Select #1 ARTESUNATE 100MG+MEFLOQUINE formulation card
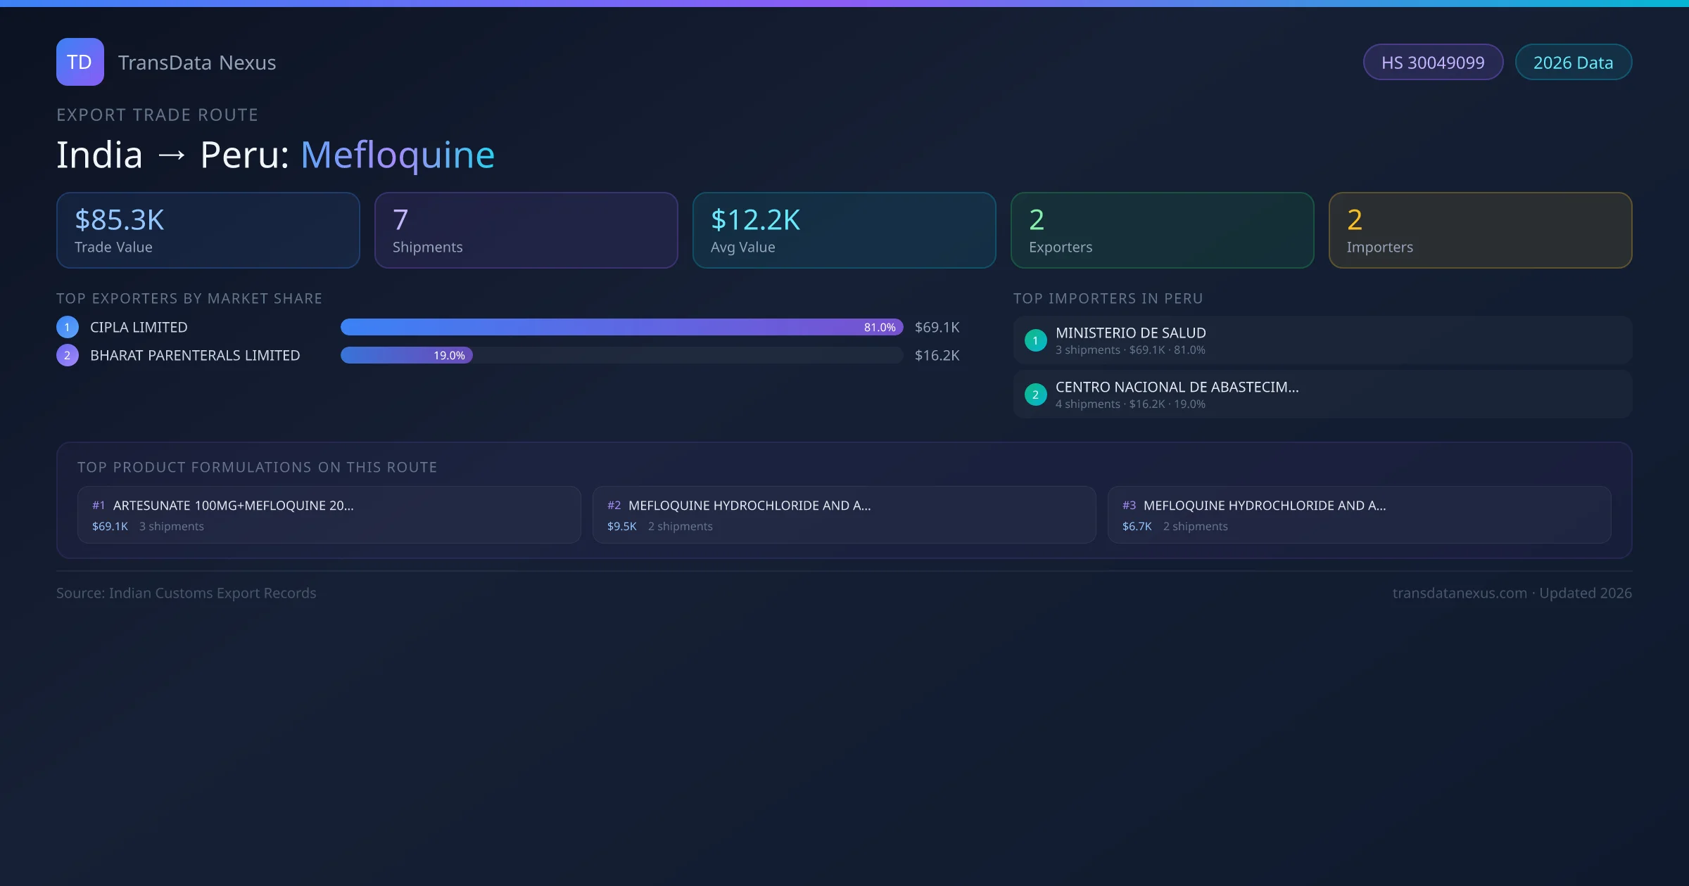The image size is (1689, 886). pos(329,515)
